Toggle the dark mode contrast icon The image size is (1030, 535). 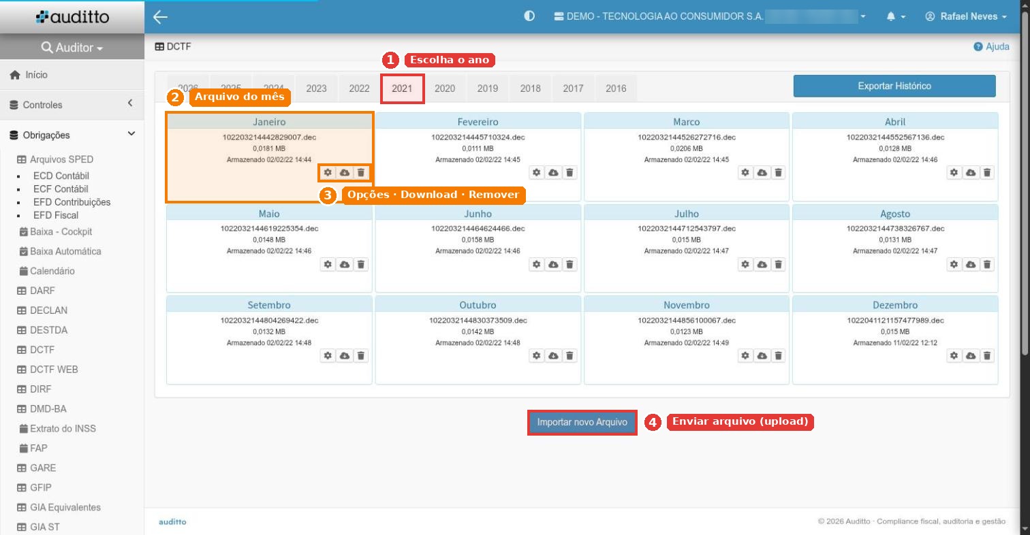point(529,16)
